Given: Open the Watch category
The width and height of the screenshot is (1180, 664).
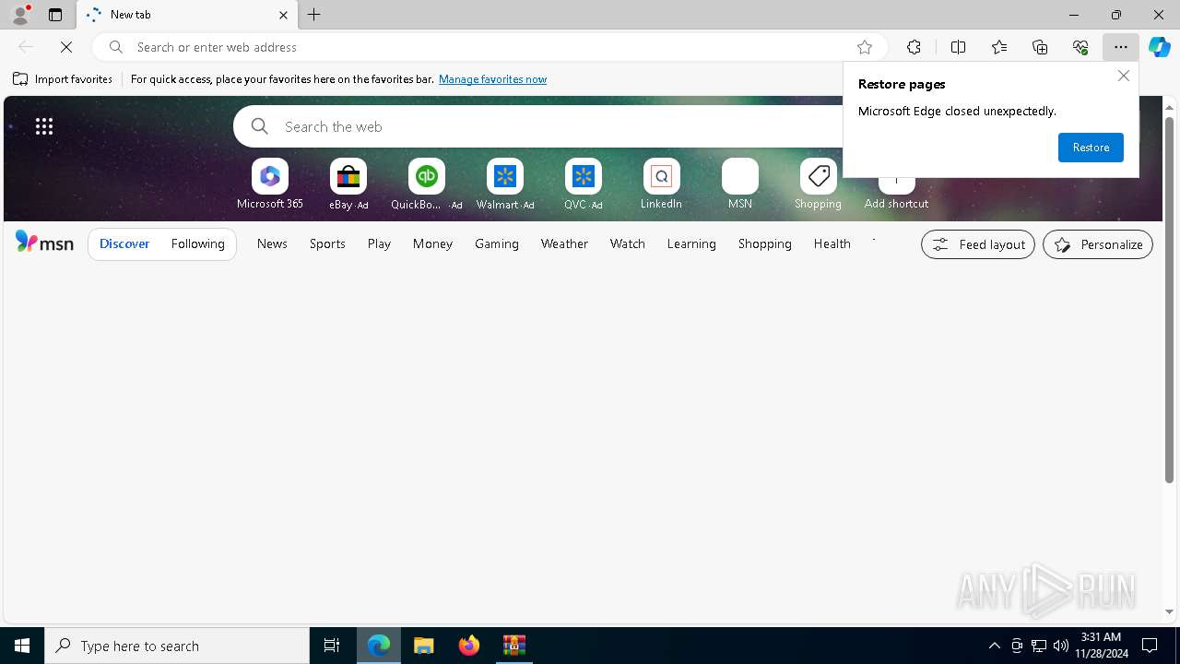Looking at the screenshot, I should coord(628,243).
